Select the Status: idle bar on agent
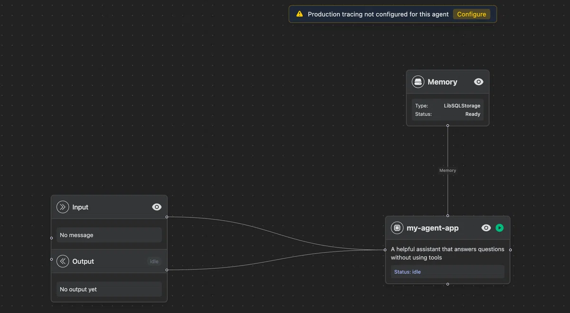Viewport: 570px width, 313px height. 447,272
